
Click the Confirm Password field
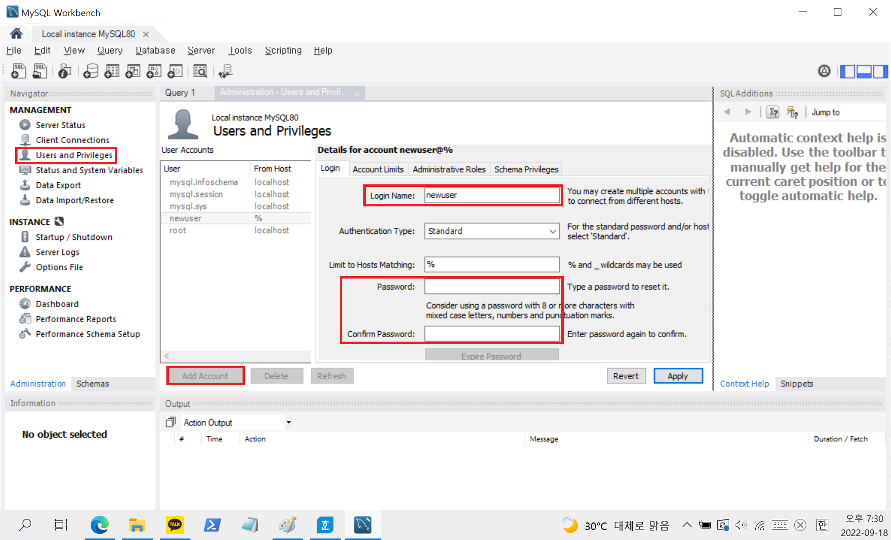(492, 334)
